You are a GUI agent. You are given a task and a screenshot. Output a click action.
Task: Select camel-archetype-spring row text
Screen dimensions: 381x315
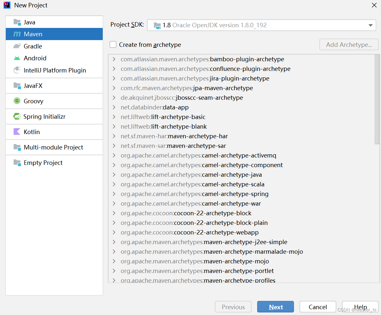[195, 194]
